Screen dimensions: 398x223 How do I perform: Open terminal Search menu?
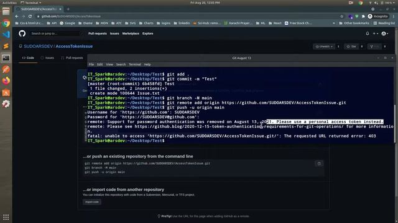click(121, 64)
